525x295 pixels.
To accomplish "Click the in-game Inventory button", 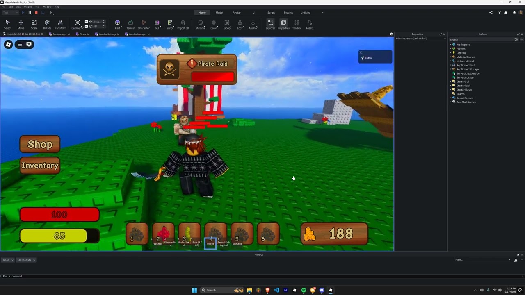I will pyautogui.click(x=40, y=166).
